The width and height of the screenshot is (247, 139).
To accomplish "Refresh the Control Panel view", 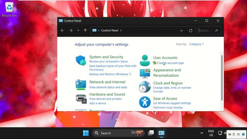I will 191,31.
